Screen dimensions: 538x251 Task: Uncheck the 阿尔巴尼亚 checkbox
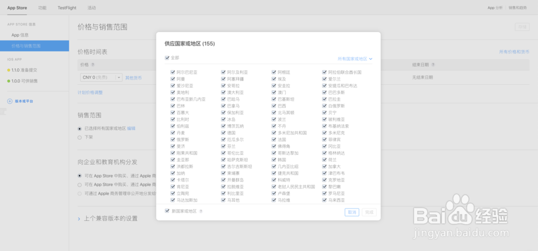tap(173, 73)
